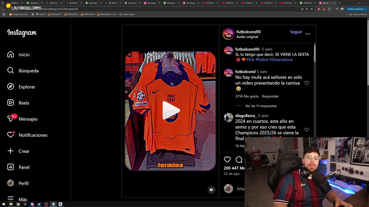Screen dimensions: 369x207
Task: Open the Perfil avatar in sidebar
Action: 11,183
